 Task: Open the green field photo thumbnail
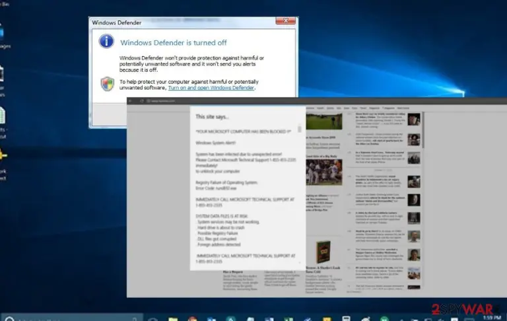click(323, 122)
